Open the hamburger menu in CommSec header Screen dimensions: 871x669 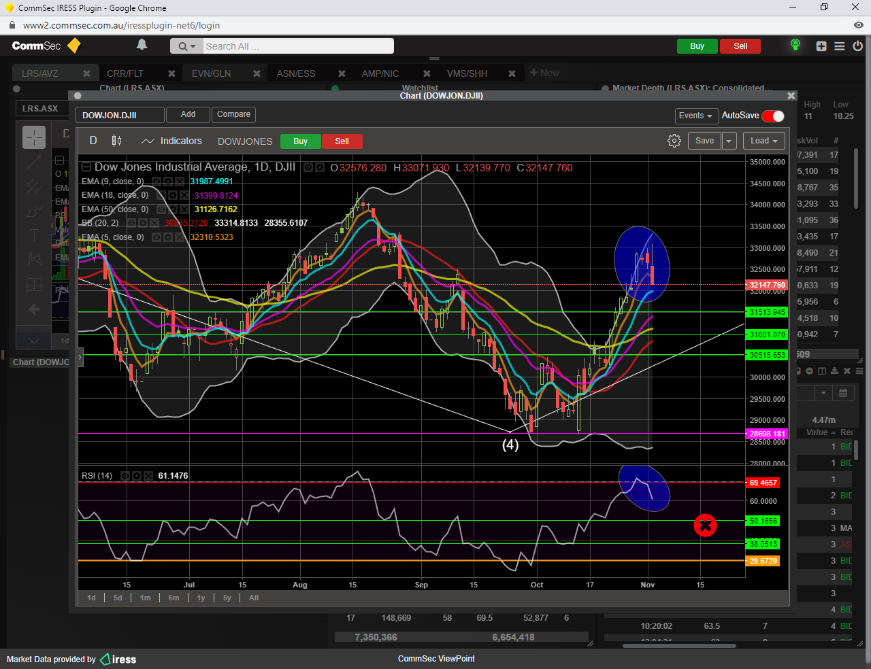pyautogui.click(x=840, y=46)
